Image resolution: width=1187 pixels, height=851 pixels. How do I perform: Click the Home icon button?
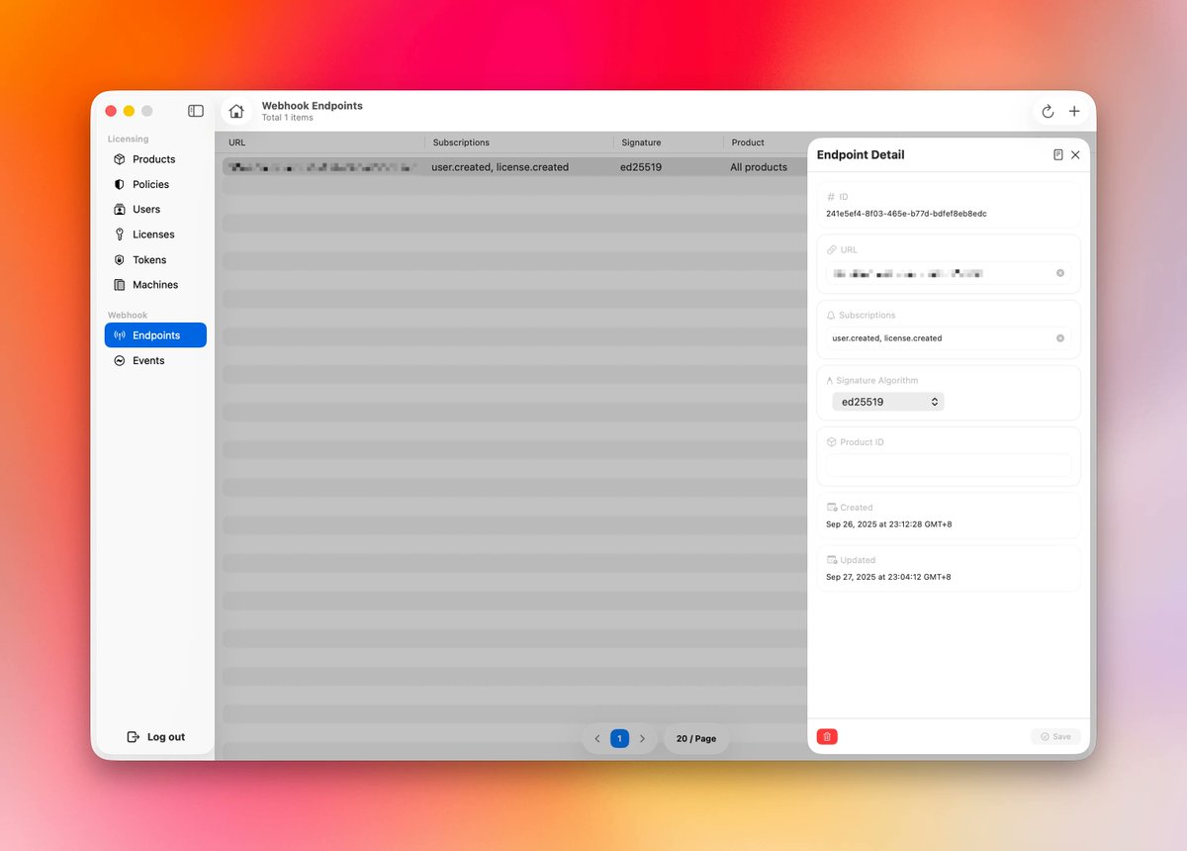click(x=236, y=111)
